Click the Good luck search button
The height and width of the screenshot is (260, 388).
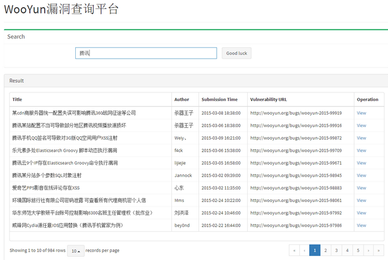(236, 53)
